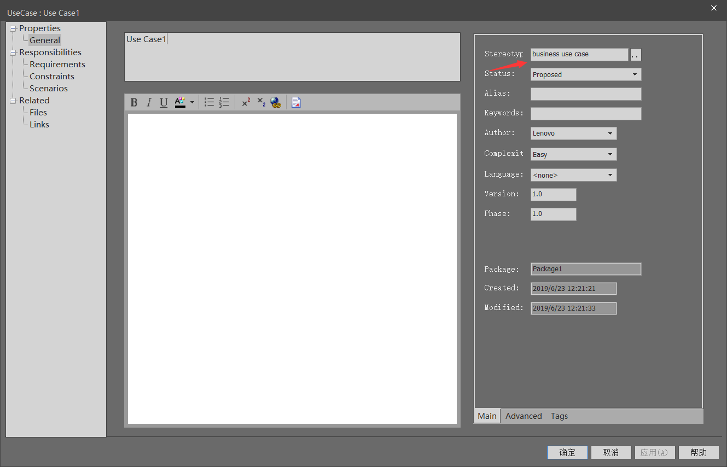Click the insert document icon
The image size is (727, 467).
(296, 102)
